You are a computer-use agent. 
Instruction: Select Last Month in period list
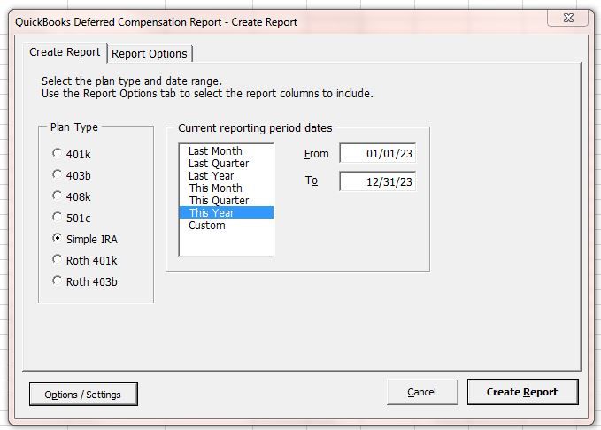pyautogui.click(x=215, y=151)
